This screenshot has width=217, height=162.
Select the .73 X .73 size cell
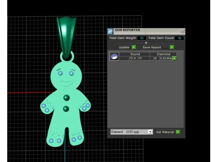[135, 58]
